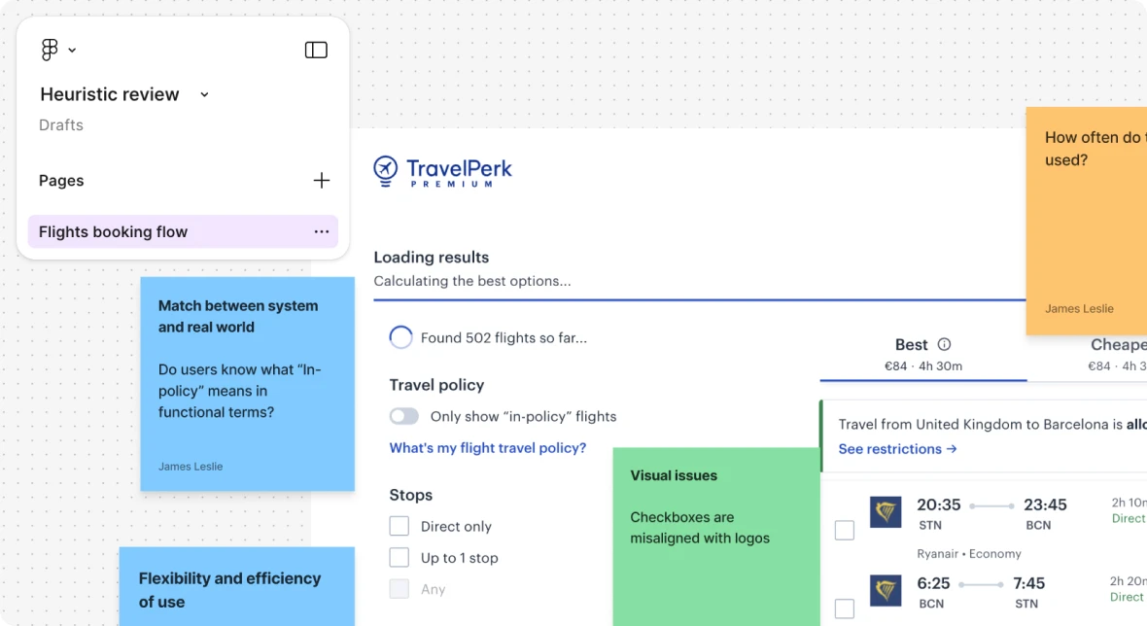1147x626 pixels.
Task: Click the Ryanair logo on 6:25 flight
Action: [886, 590]
